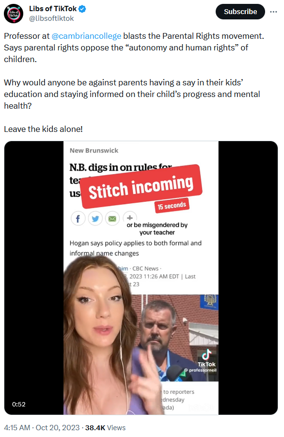This screenshot has height=437, width=284.
Task: Click the 15 seconds red label
Action: (x=172, y=206)
